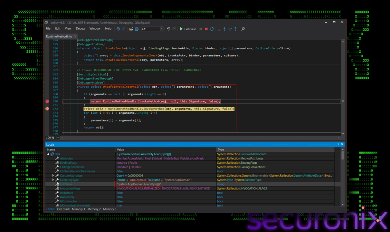Close the RuntimeMethodInfo document tab
The width and height of the screenshot is (390, 232).
tap(75, 36)
